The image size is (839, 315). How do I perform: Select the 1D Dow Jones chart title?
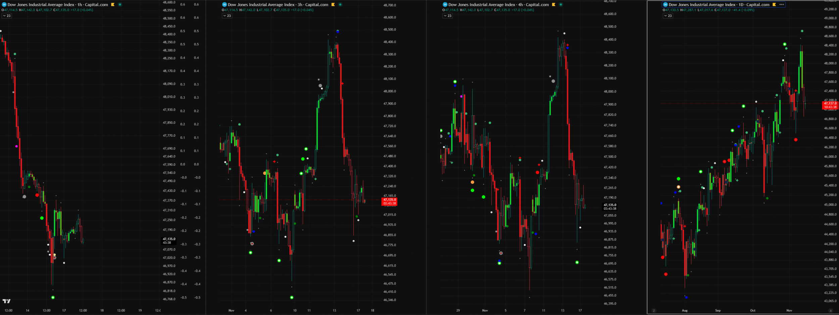tap(719, 5)
